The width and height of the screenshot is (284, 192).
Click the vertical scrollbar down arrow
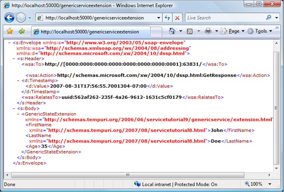tap(276, 168)
